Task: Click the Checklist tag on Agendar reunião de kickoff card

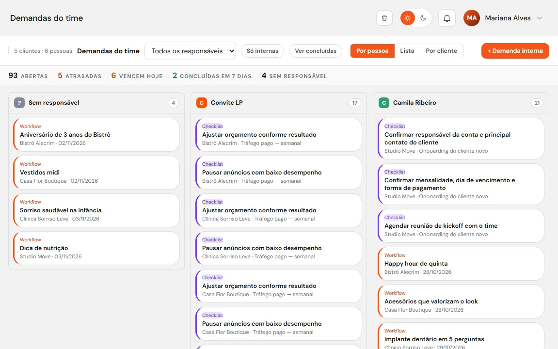Action: pyautogui.click(x=395, y=217)
